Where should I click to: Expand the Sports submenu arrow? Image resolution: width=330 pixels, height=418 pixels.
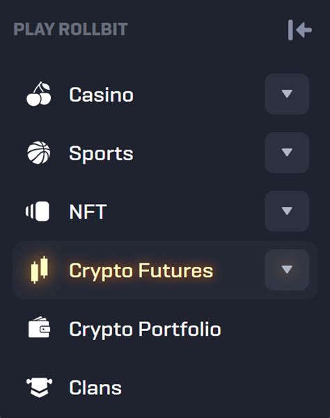(x=287, y=153)
